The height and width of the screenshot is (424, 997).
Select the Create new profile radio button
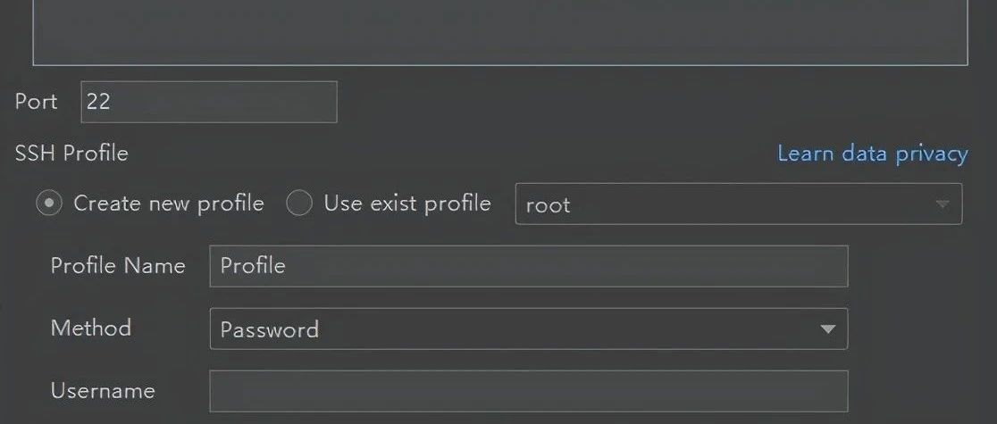tap(49, 204)
